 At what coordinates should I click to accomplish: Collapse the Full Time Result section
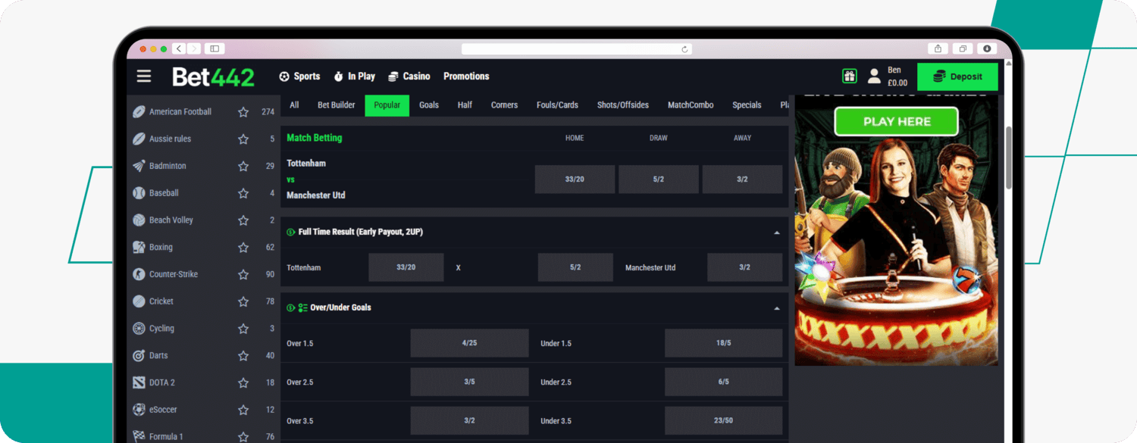[776, 232]
